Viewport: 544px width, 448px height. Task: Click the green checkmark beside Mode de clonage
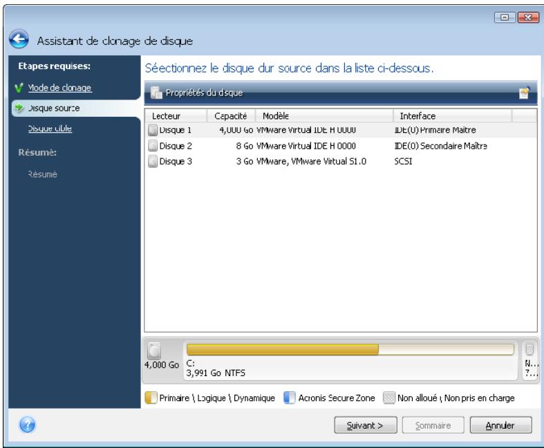[19, 87]
